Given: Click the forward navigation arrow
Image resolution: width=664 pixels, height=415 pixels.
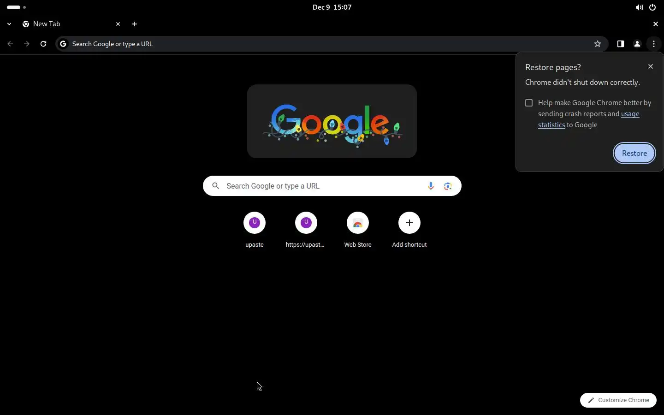Looking at the screenshot, I should point(27,44).
